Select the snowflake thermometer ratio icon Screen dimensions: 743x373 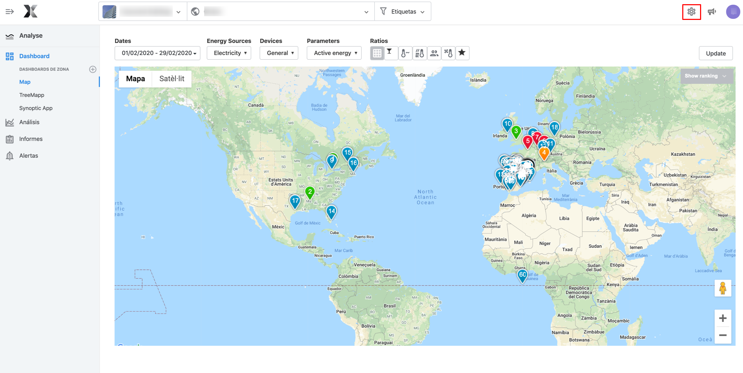tap(448, 53)
